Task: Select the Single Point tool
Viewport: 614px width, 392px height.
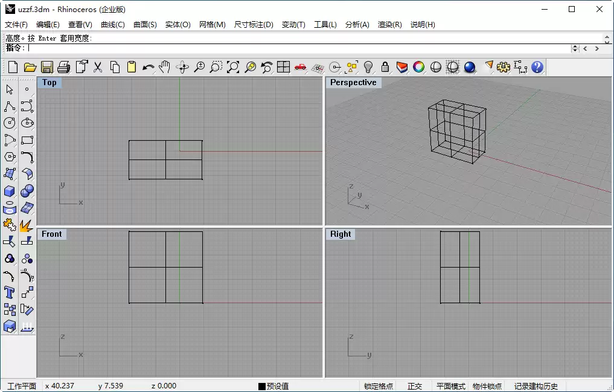Action: [27, 89]
